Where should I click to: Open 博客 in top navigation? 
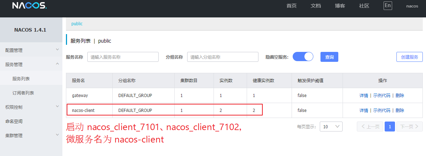tap(340, 6)
